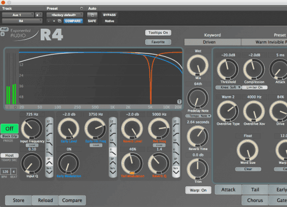Click the Threshold knob
The image size is (287, 207).
tap(227, 69)
